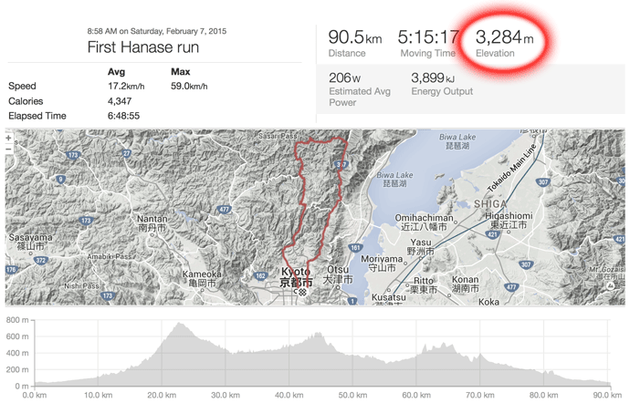Click the 90.5 km Distance stat
The width and height of the screenshot is (630, 403).
[x=355, y=43]
